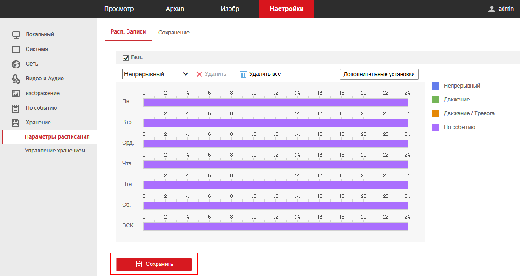Open Сеть settings section
This screenshot has height=276, width=520.
pyautogui.click(x=32, y=64)
